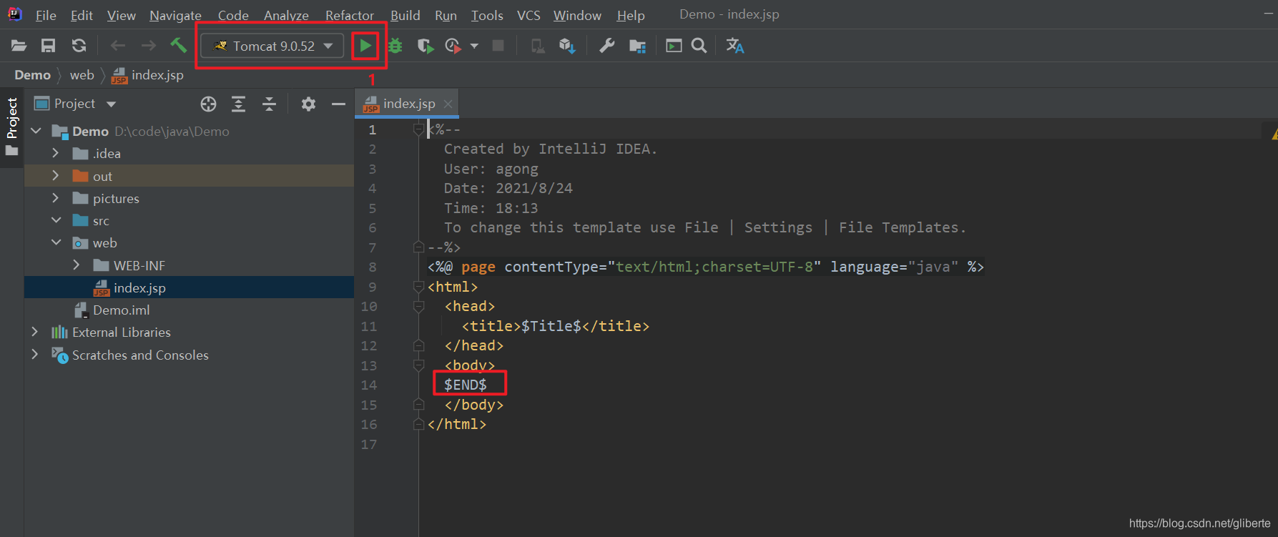
Task: Build project with green hammer icon
Action: 178,46
